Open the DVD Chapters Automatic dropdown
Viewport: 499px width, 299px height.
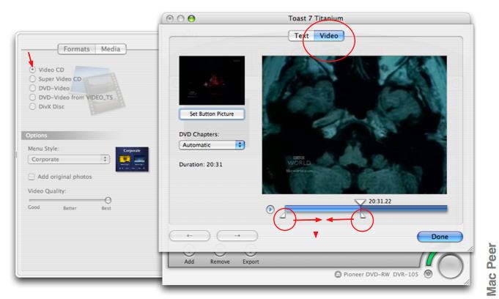212,145
